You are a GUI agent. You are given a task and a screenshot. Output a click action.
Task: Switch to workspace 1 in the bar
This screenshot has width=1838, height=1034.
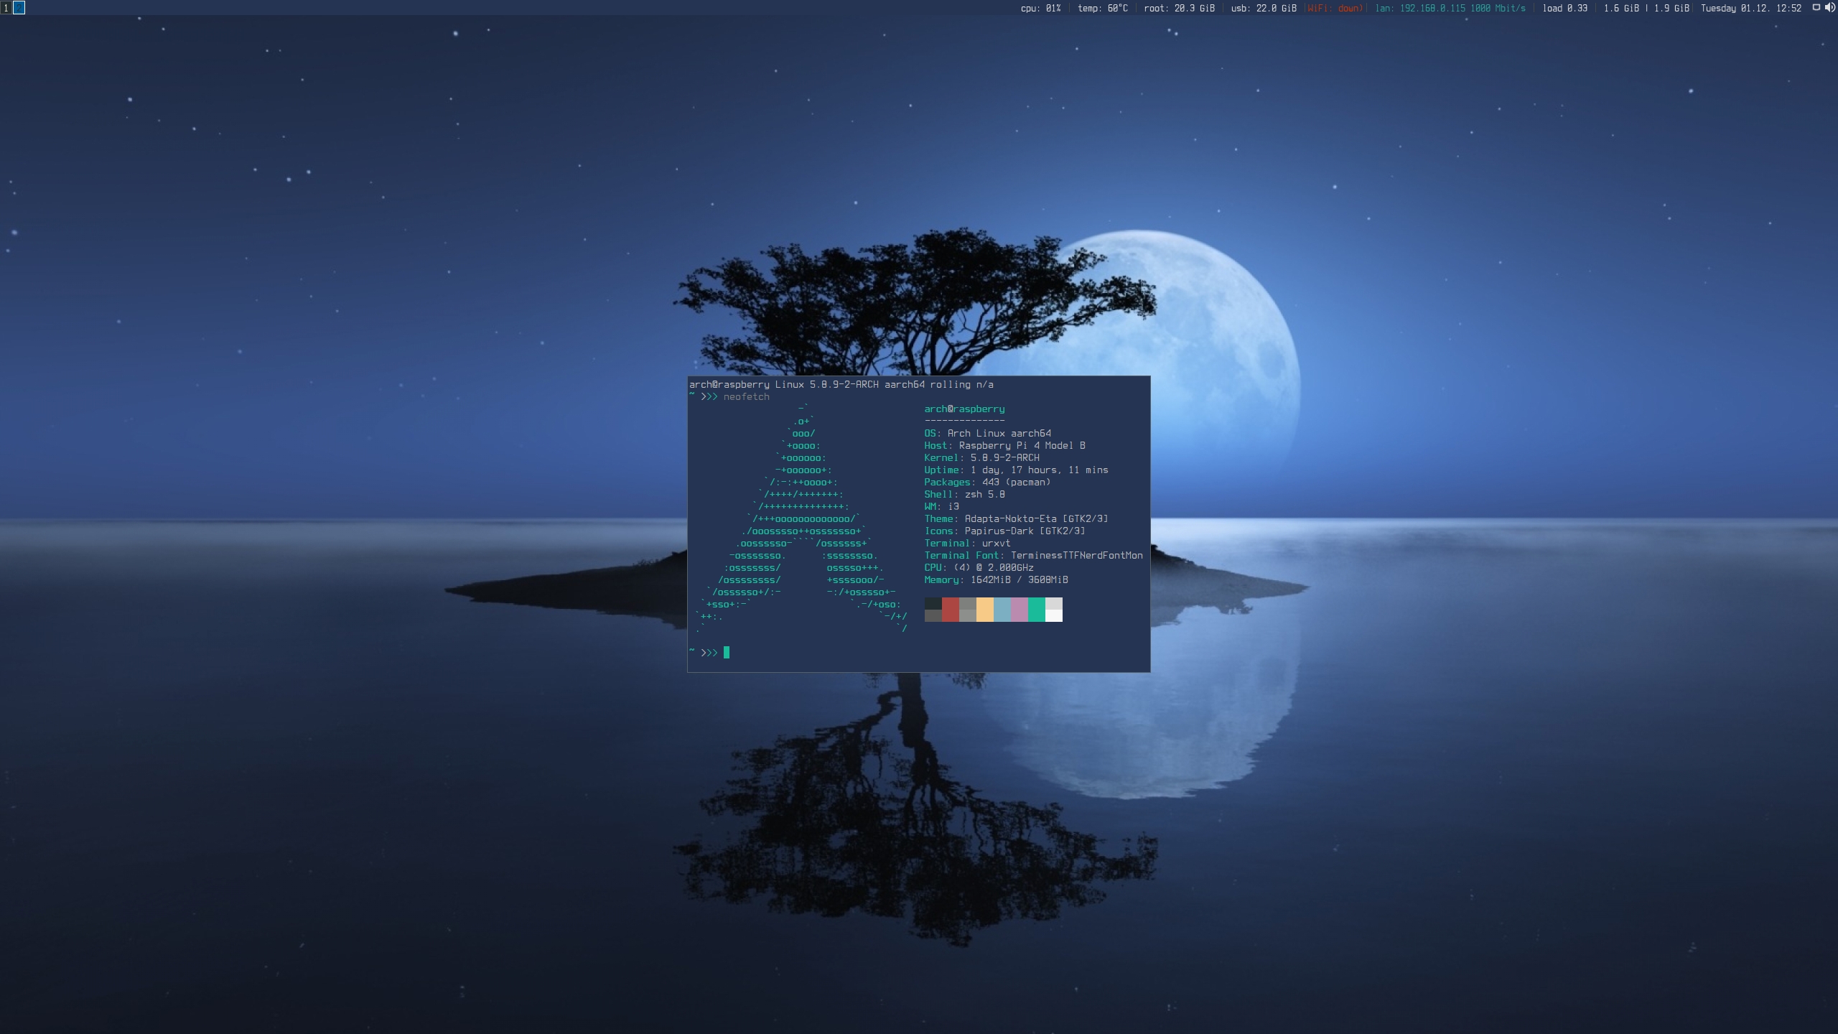pos(6,8)
